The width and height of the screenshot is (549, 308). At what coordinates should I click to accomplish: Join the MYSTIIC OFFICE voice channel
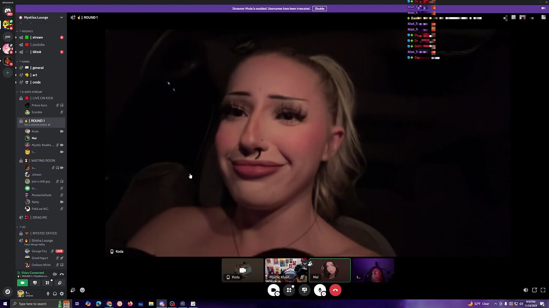41,233
